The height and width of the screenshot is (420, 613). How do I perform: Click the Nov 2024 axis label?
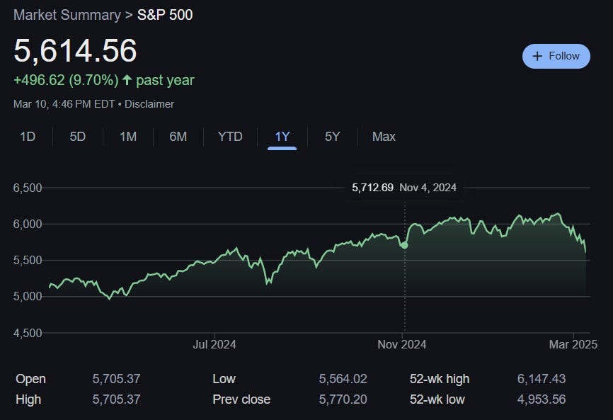click(x=401, y=344)
